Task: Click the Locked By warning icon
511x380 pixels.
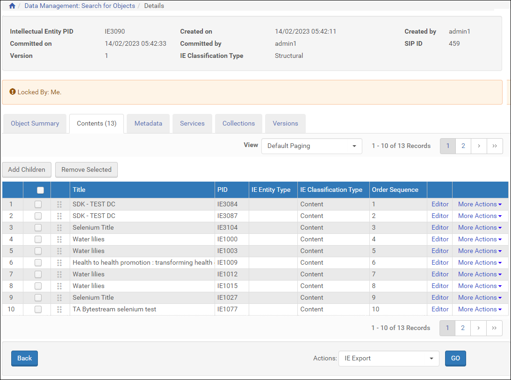Action: 12,92
